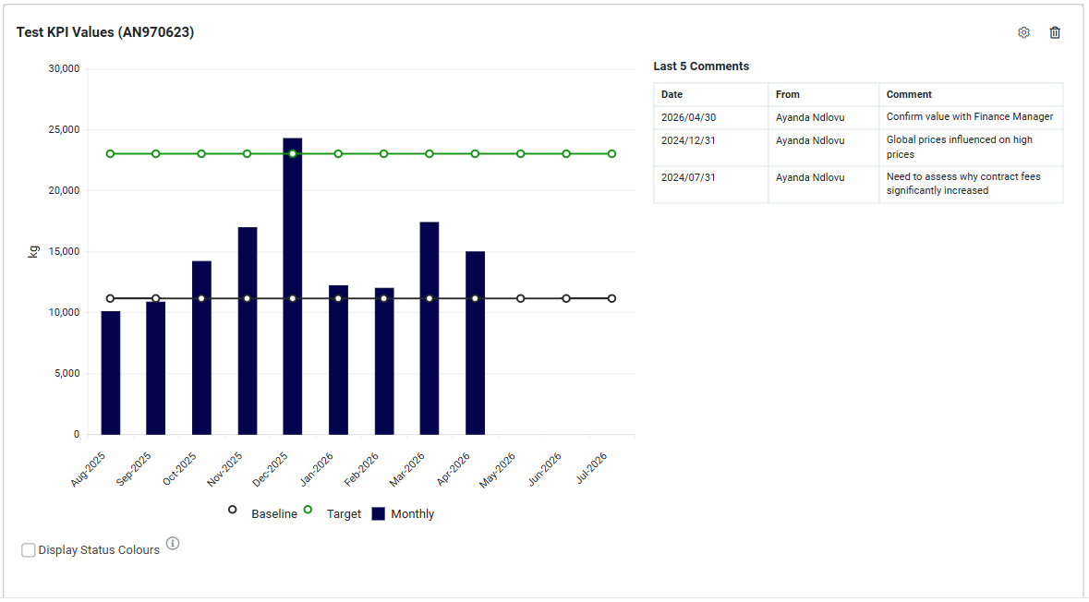
Task: Click the Baseline black legend marker
Action: (233, 510)
